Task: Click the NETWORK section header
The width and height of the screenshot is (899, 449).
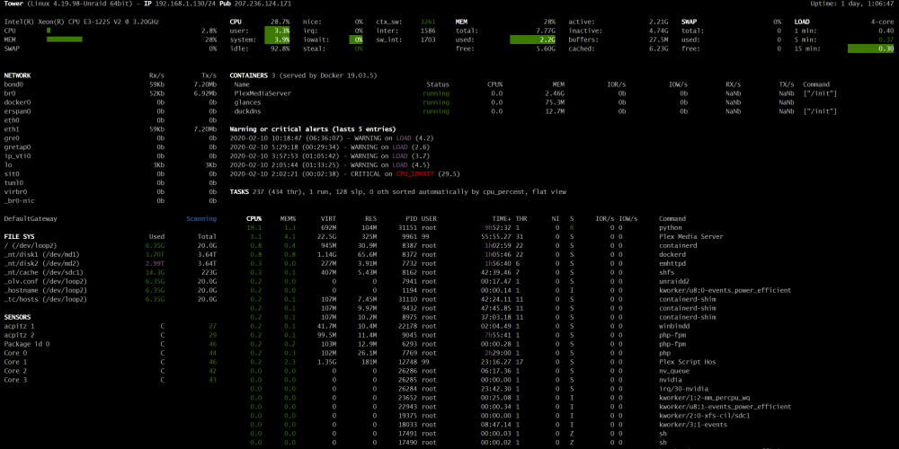Action: coord(17,75)
